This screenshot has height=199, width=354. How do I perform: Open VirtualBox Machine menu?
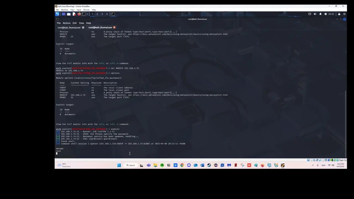click(x=64, y=10)
